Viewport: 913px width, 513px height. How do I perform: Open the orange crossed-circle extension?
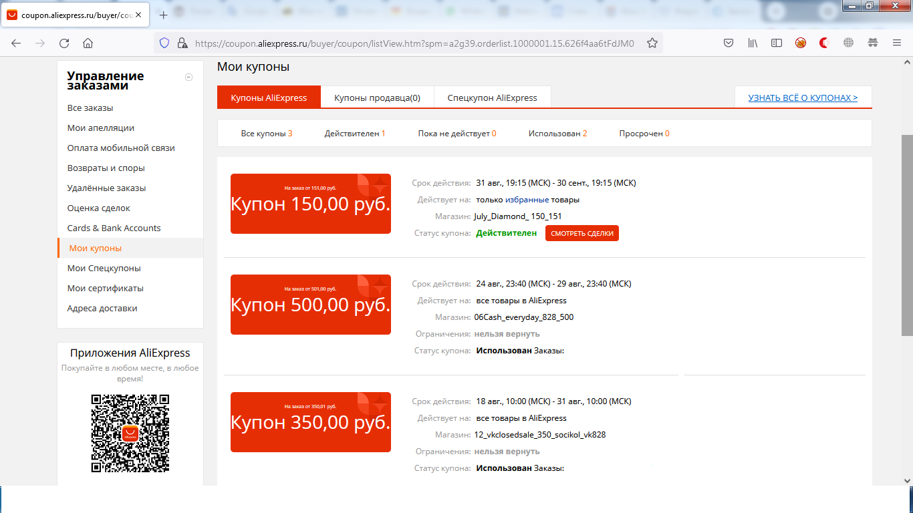801,43
